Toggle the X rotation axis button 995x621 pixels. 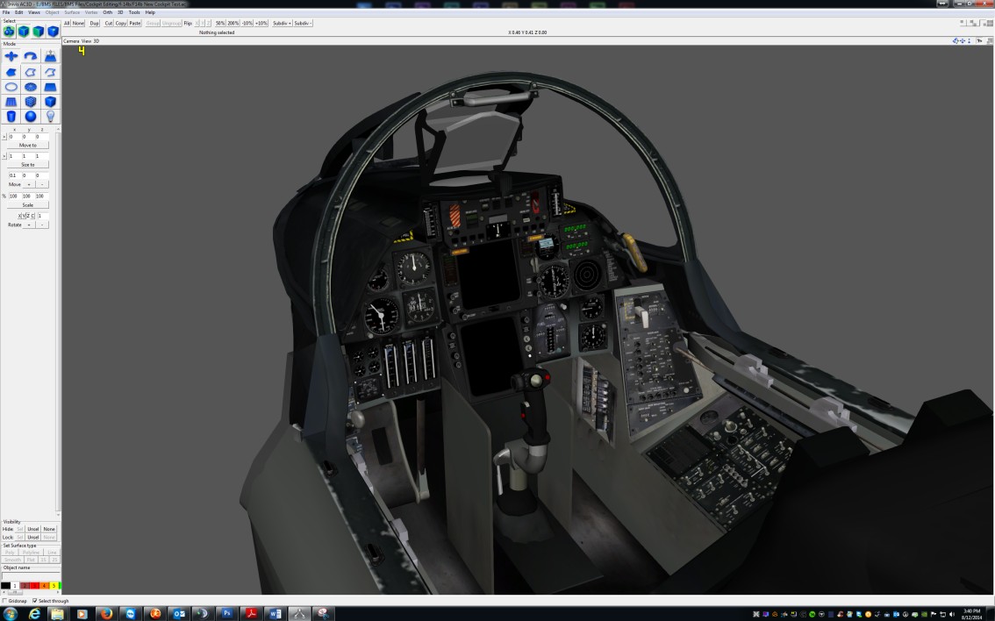click(19, 216)
